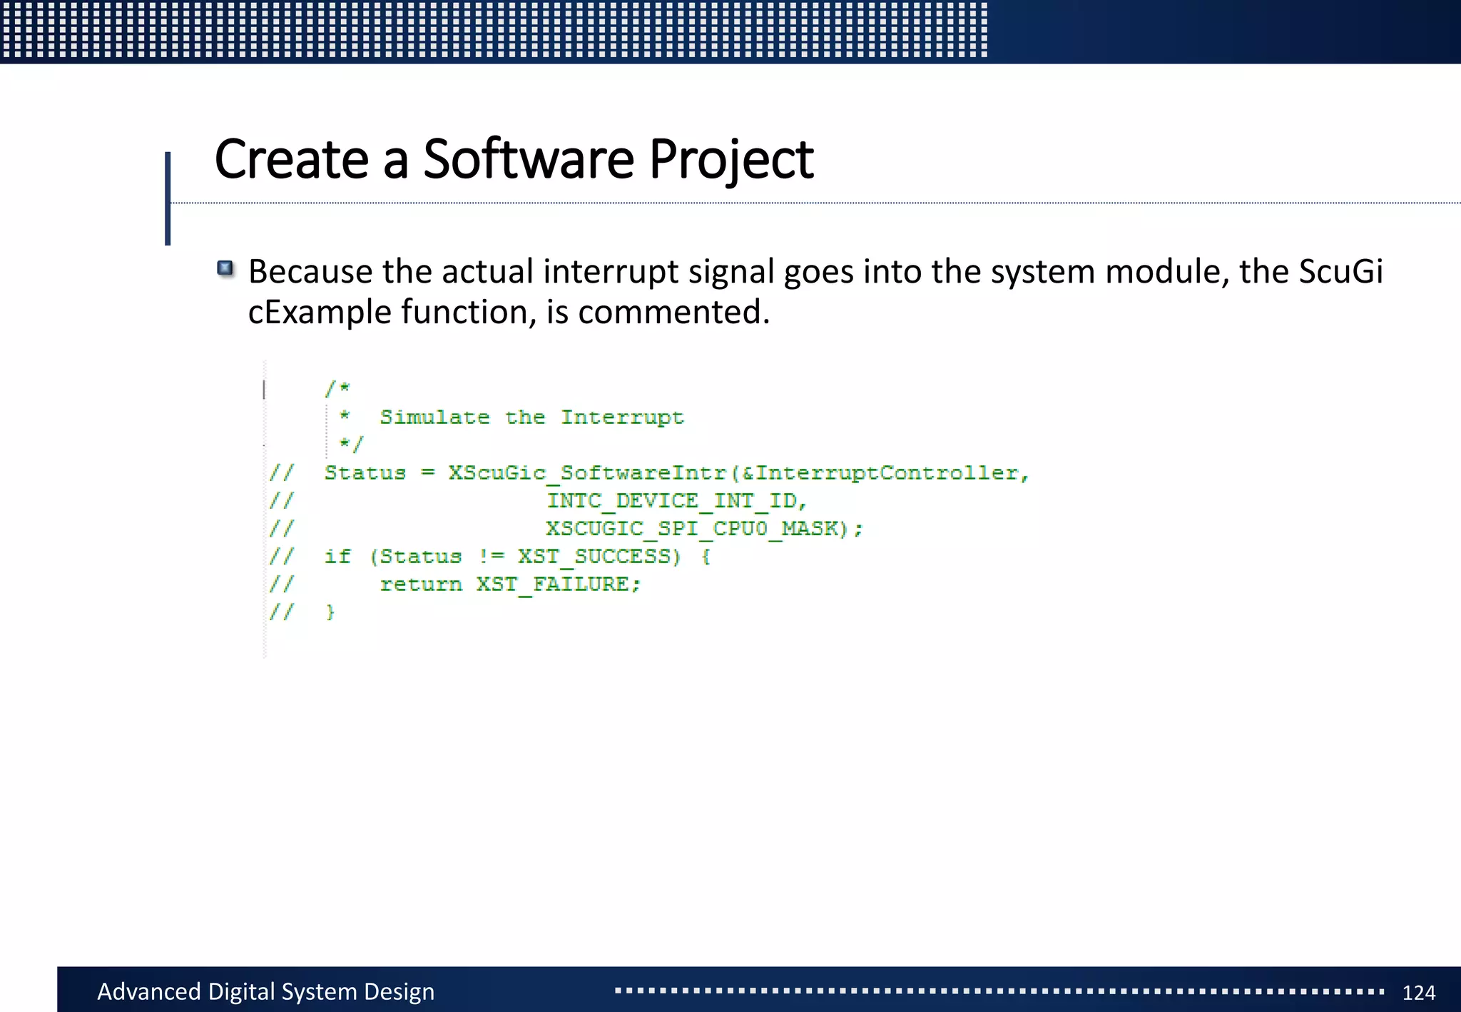Click the dotted row in the footer bar
This screenshot has width=1461, height=1012.
pyautogui.click(x=999, y=991)
